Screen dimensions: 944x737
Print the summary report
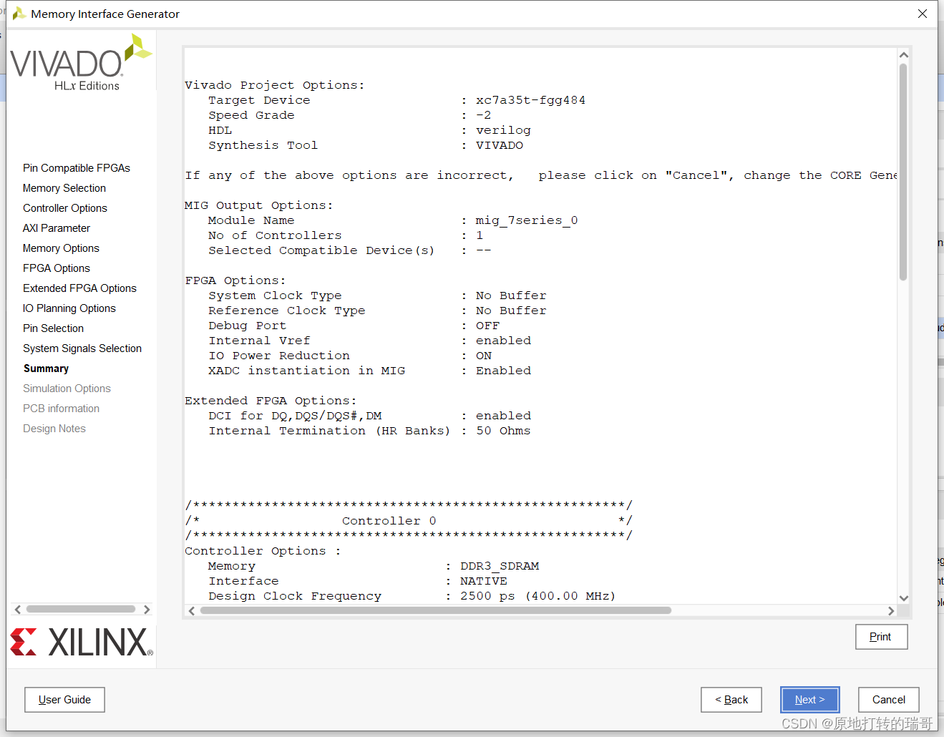click(x=881, y=637)
